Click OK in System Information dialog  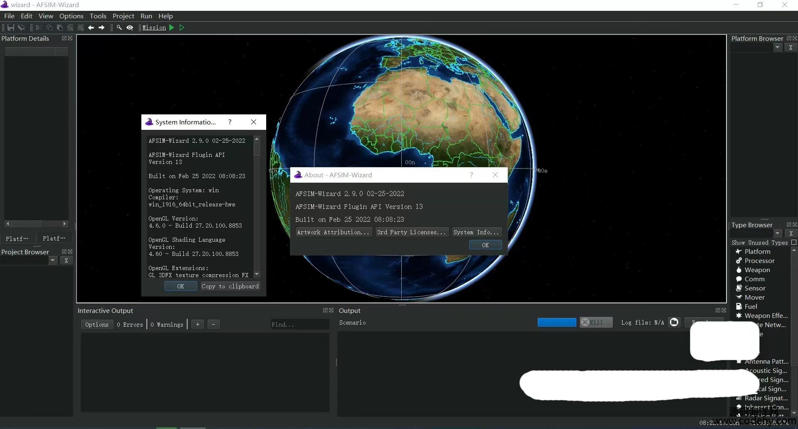point(180,286)
